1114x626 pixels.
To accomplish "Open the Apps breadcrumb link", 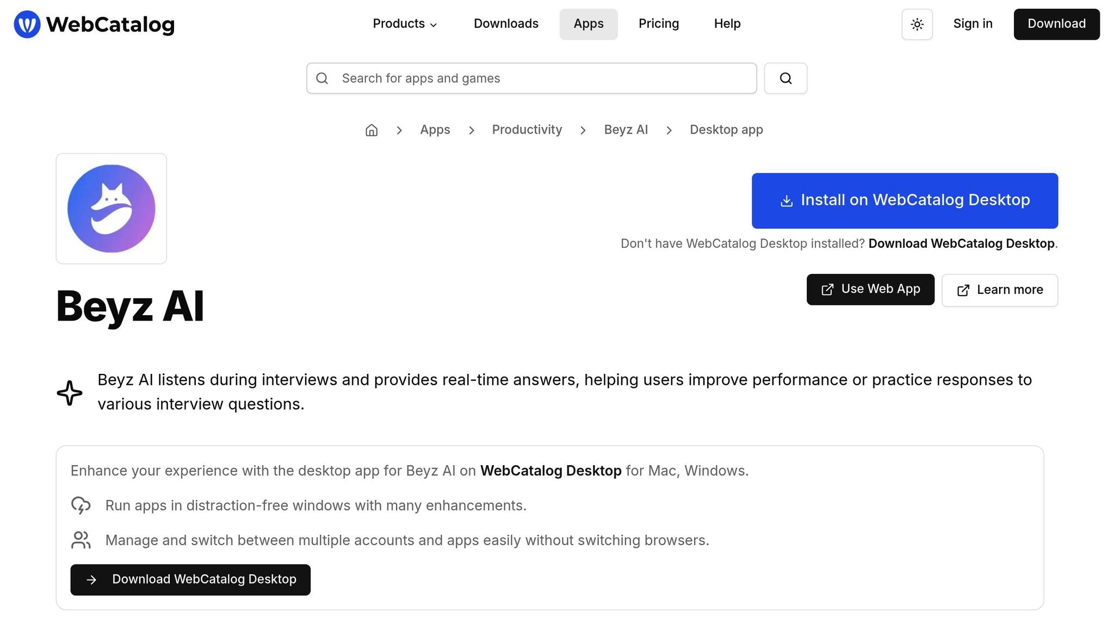I will click(435, 130).
